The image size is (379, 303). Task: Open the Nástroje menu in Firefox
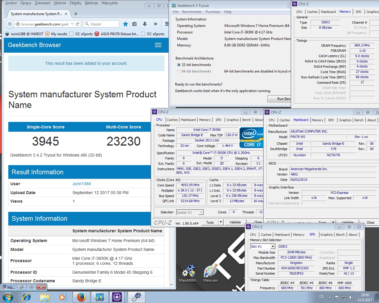[91, 3]
